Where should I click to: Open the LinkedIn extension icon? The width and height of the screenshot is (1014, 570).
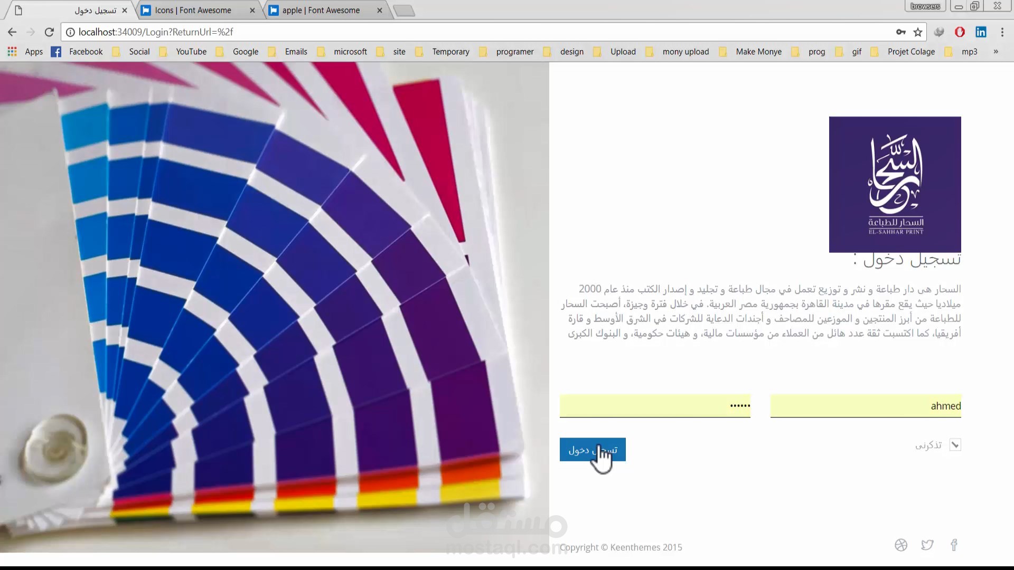pyautogui.click(x=981, y=32)
